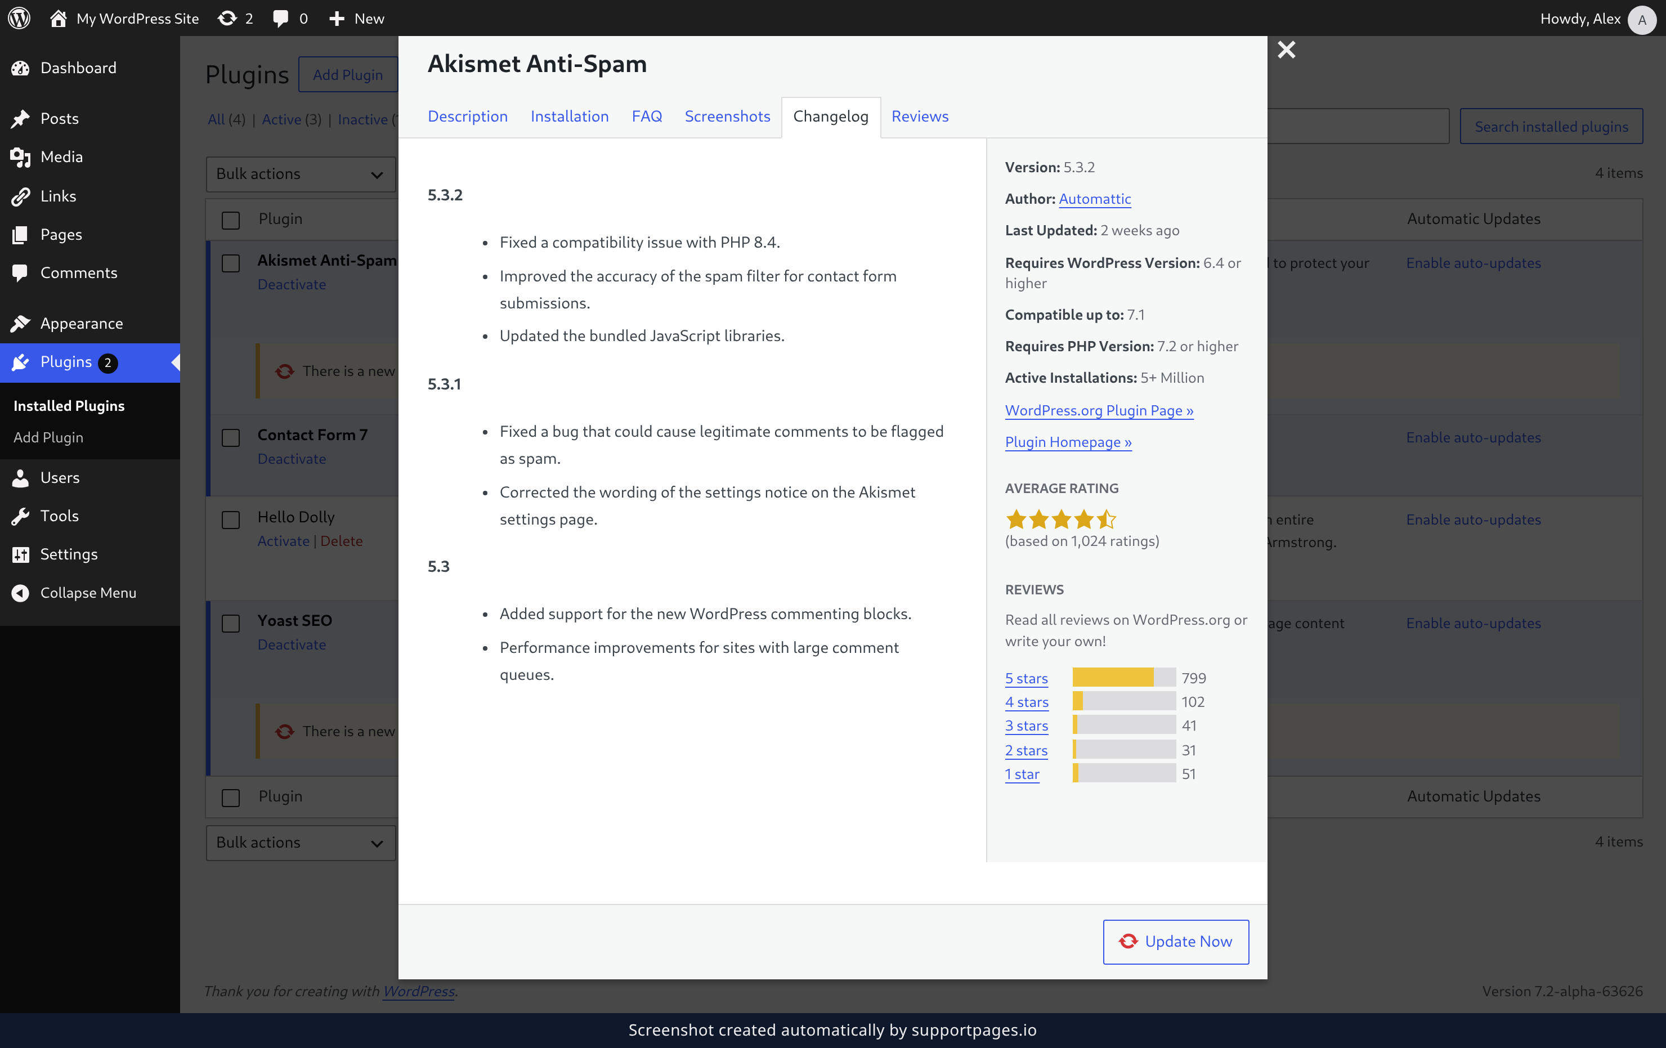
Task: Open the WordPress.org Plugin Page link
Action: click(1099, 410)
